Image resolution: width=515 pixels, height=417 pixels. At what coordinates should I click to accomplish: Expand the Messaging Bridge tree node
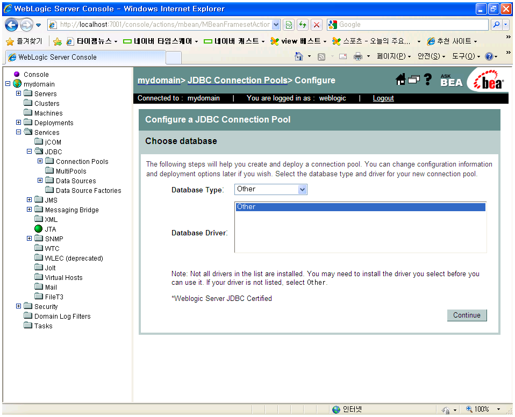29,210
